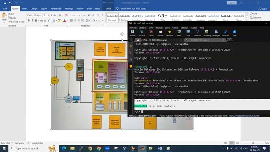Enable MultiExec mode in MobaXterm
Image resolution: width=270 pixels, height=152 pixels.
pos(197,33)
